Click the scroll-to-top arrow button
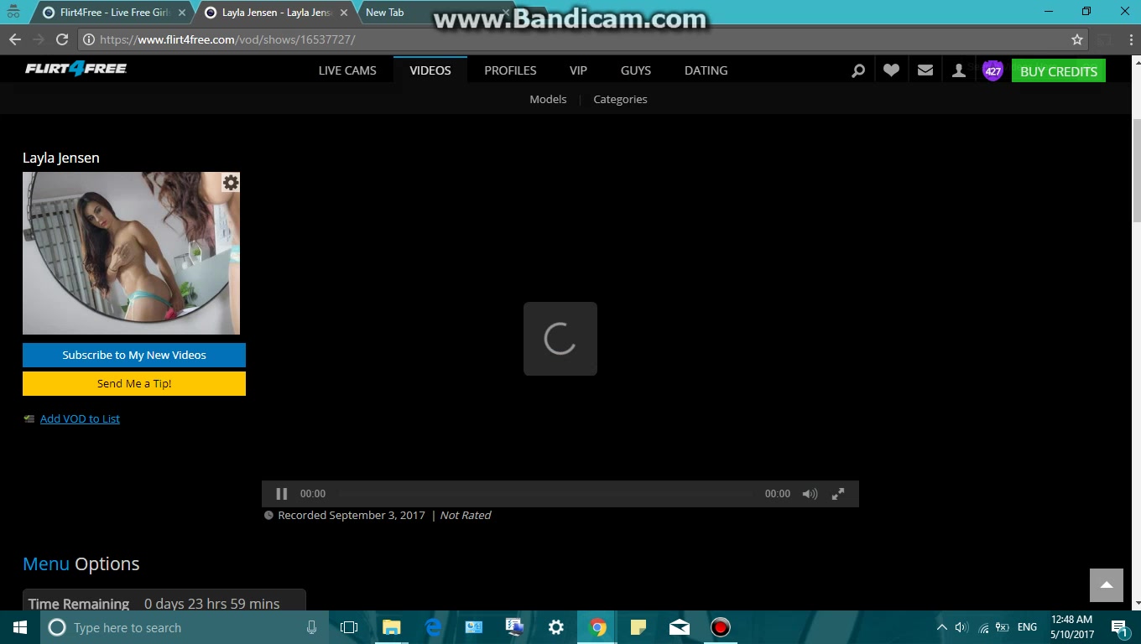 click(x=1106, y=585)
